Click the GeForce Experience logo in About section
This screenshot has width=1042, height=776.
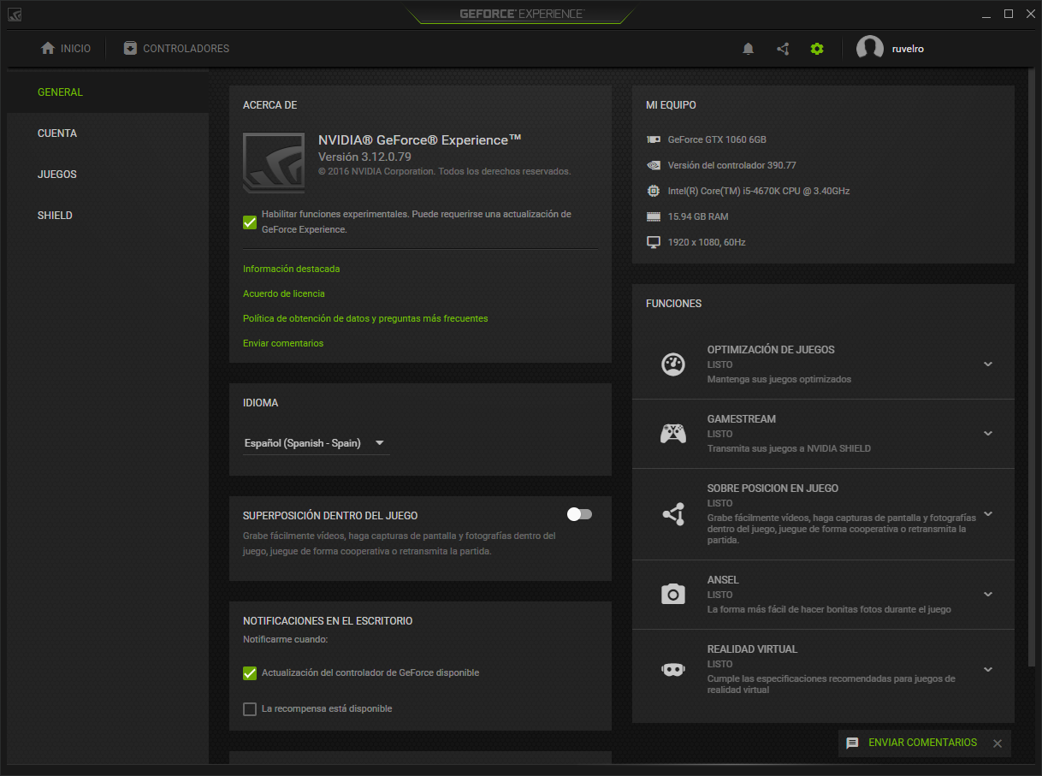tap(274, 163)
